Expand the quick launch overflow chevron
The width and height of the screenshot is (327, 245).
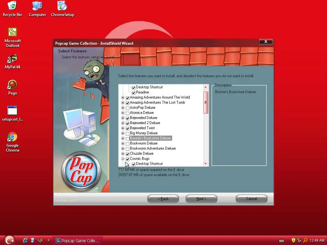click(x=49, y=240)
